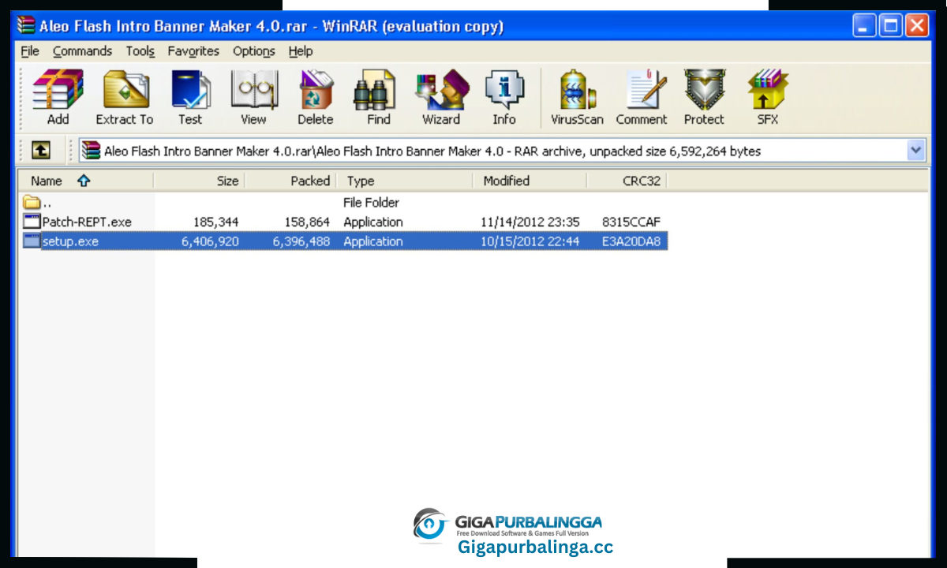Viewport: 947px width, 568px height.
Task: Minimize the WinRAR window
Action: tap(865, 26)
